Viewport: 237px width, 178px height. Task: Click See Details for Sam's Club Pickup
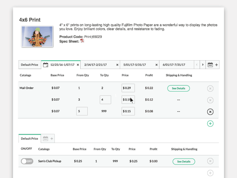coord(184,161)
